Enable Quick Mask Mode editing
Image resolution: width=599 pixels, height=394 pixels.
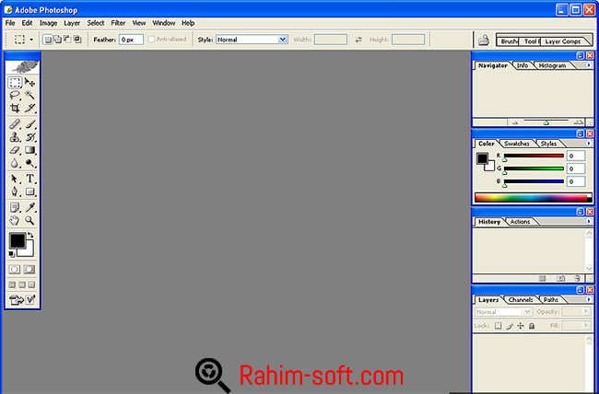tap(29, 270)
